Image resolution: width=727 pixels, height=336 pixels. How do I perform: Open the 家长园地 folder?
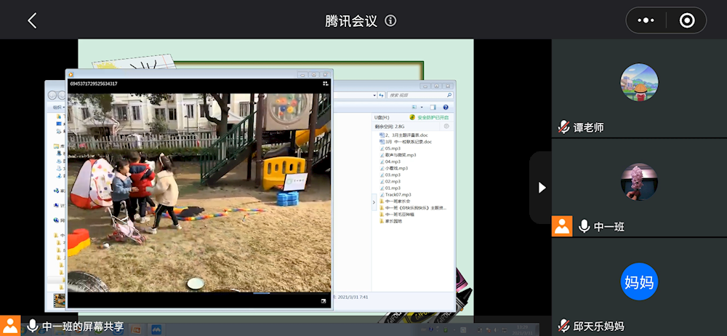(390, 221)
